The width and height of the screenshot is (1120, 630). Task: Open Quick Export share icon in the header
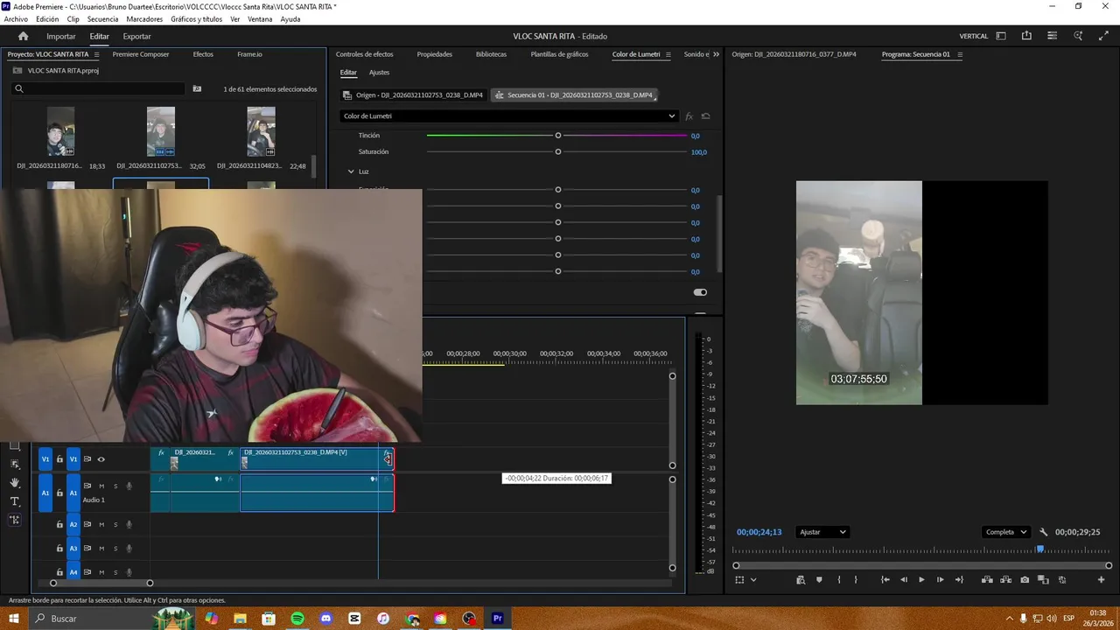pos(1026,36)
